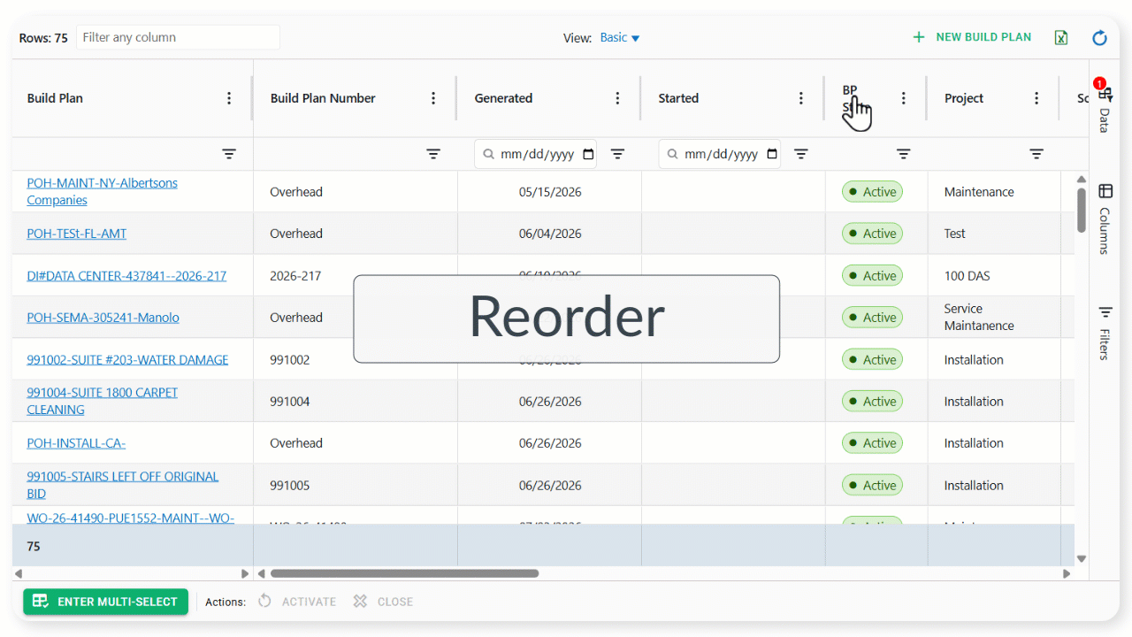Select the 05/15/2026 generated date cell
The image size is (1132, 637).
(x=550, y=192)
